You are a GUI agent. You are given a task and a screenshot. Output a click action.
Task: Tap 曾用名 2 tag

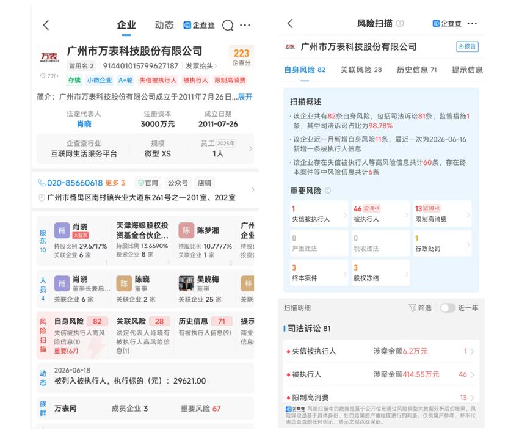click(x=81, y=66)
